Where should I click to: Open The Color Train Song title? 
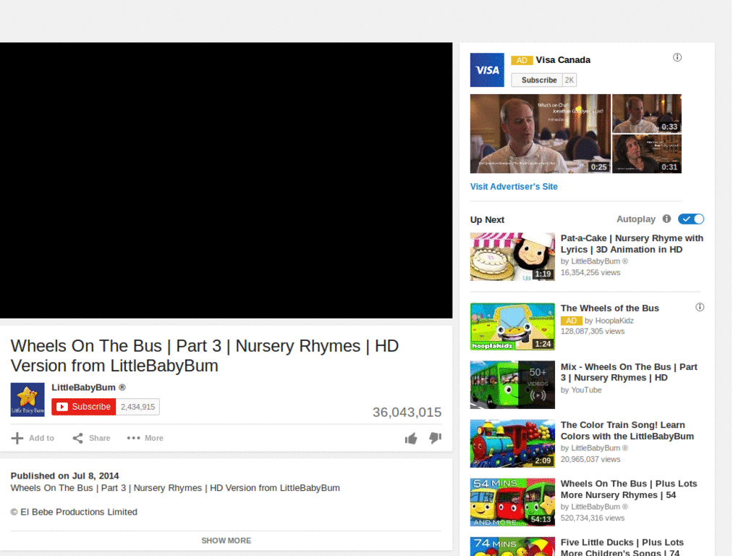[x=627, y=431]
